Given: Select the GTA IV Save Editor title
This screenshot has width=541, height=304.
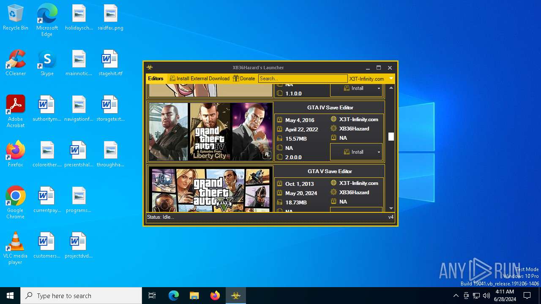Looking at the screenshot, I should 330,108.
